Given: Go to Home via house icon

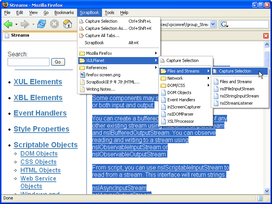Looking at the screenshot, I should click(x=67, y=24).
